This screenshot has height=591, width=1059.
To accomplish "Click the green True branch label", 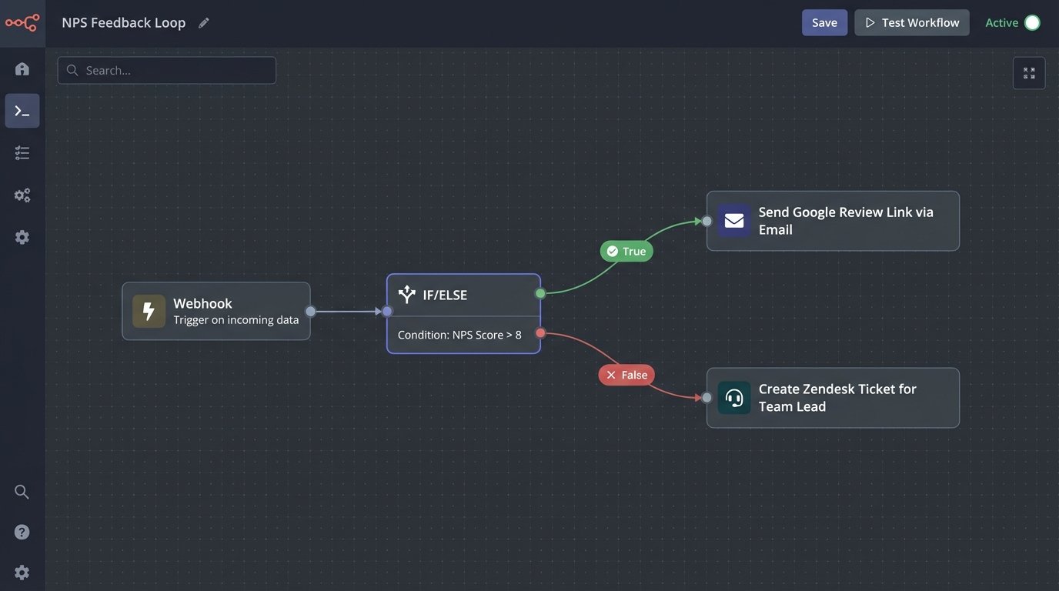I will click(x=626, y=250).
